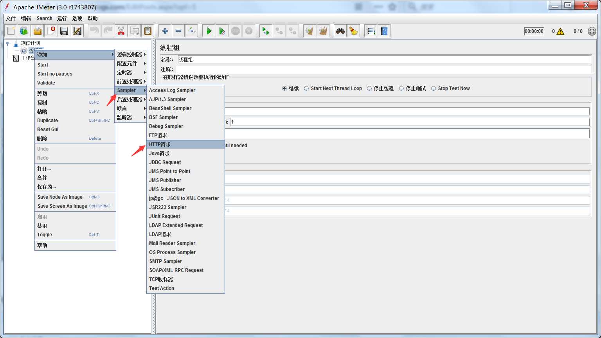Click the Clear results icon
601x338 pixels.
[x=310, y=31]
